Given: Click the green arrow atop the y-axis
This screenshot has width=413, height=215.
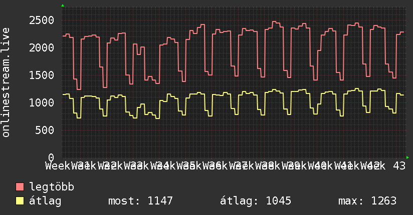Looking at the screenshot, I should (x=63, y=5).
